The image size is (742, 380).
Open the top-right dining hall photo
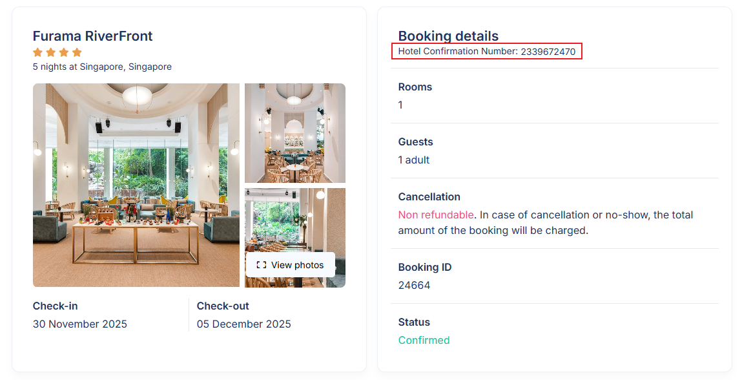(295, 133)
